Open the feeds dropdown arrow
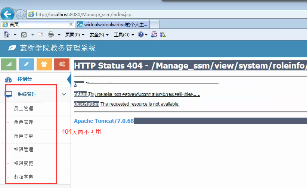Image resolution: width=307 pixels, height=188 pixels. pos(32,35)
